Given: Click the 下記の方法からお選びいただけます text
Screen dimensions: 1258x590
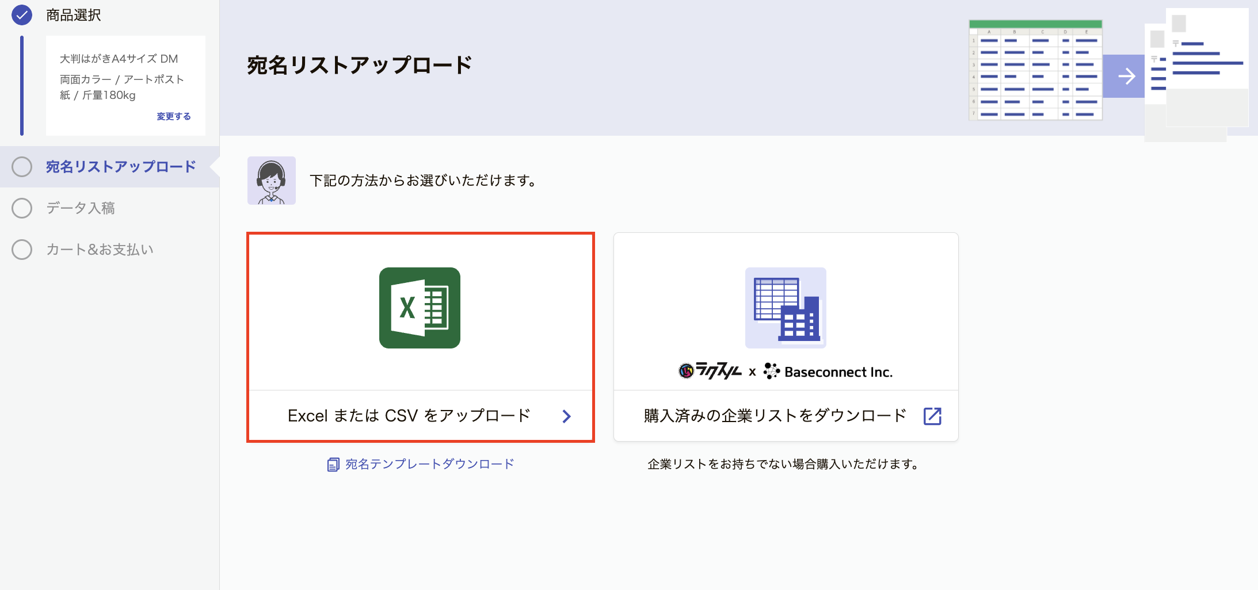Looking at the screenshot, I should pos(423,181).
